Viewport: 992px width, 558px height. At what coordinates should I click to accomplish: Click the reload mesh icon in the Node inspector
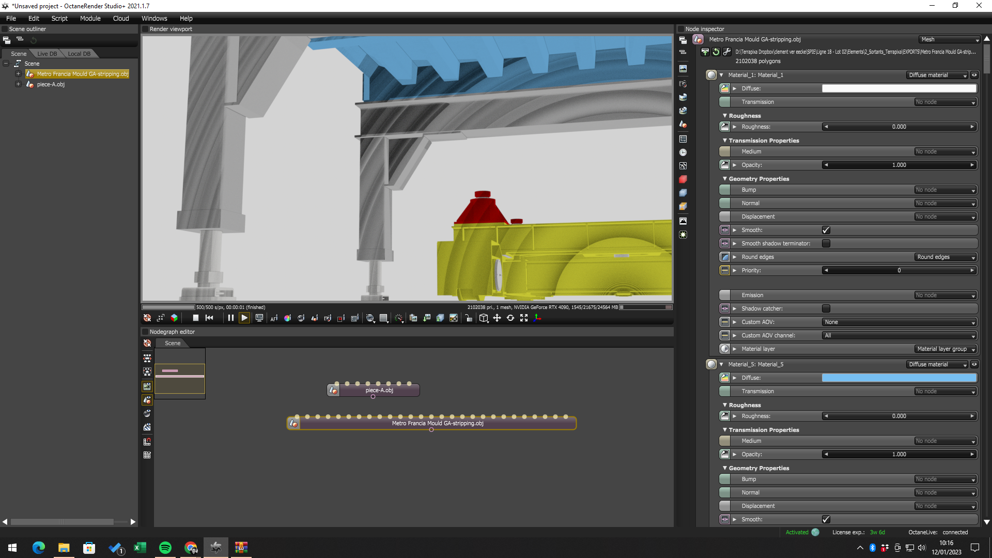(716, 52)
